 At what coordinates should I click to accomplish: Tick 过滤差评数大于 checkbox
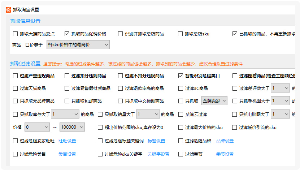click(235, 88)
